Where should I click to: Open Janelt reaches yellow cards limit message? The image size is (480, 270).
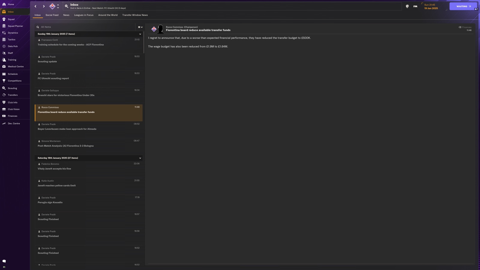[x=88, y=186]
